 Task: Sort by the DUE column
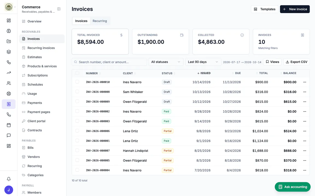click(236, 73)
